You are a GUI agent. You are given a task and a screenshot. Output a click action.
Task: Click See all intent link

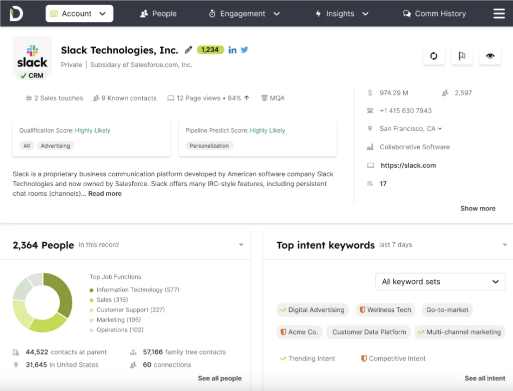(x=485, y=378)
